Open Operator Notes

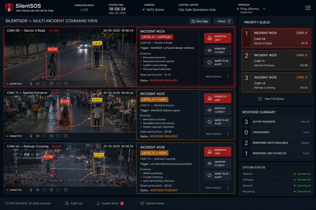(153, 203)
